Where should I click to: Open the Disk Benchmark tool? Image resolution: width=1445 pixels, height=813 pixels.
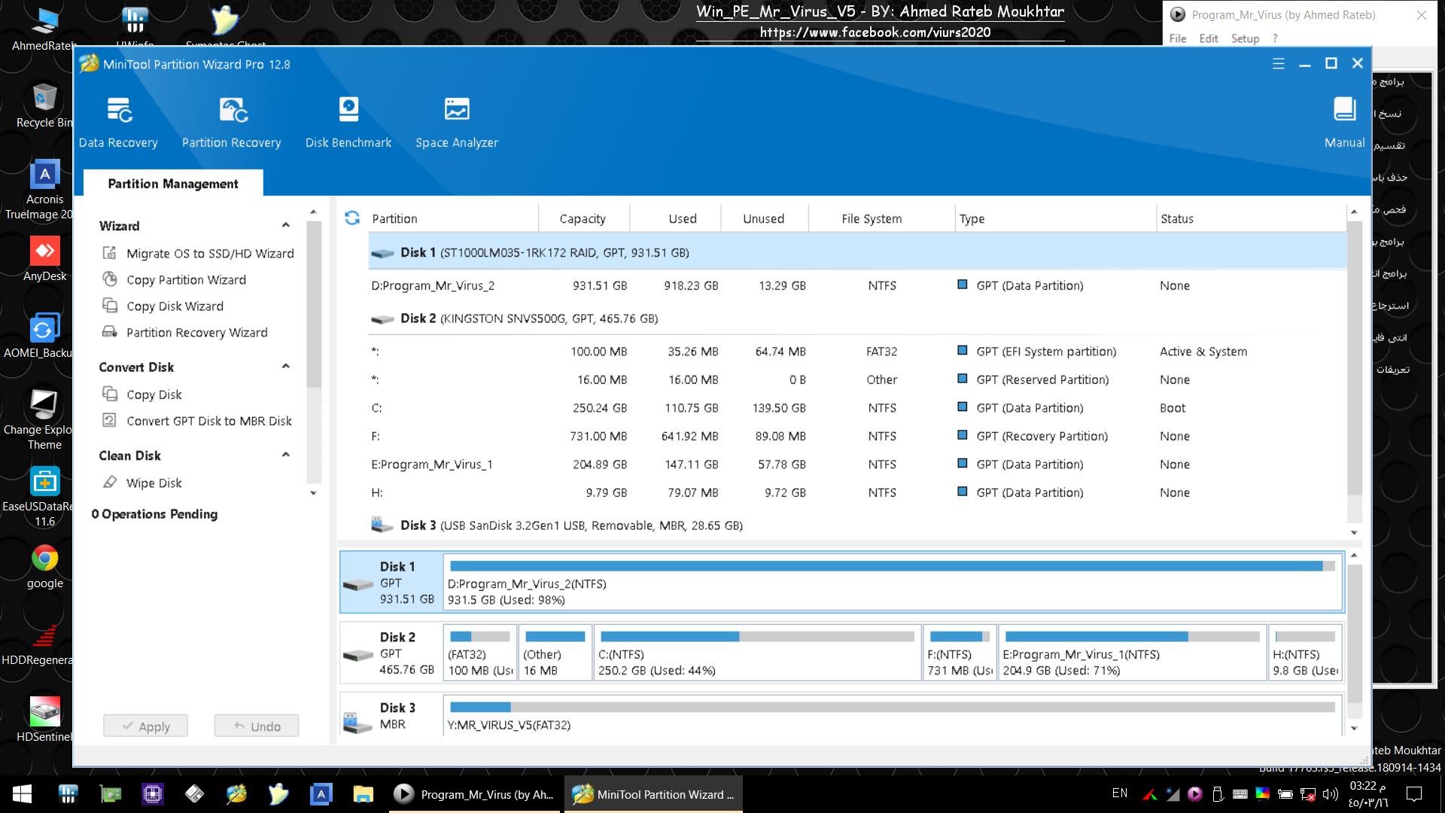[348, 123]
